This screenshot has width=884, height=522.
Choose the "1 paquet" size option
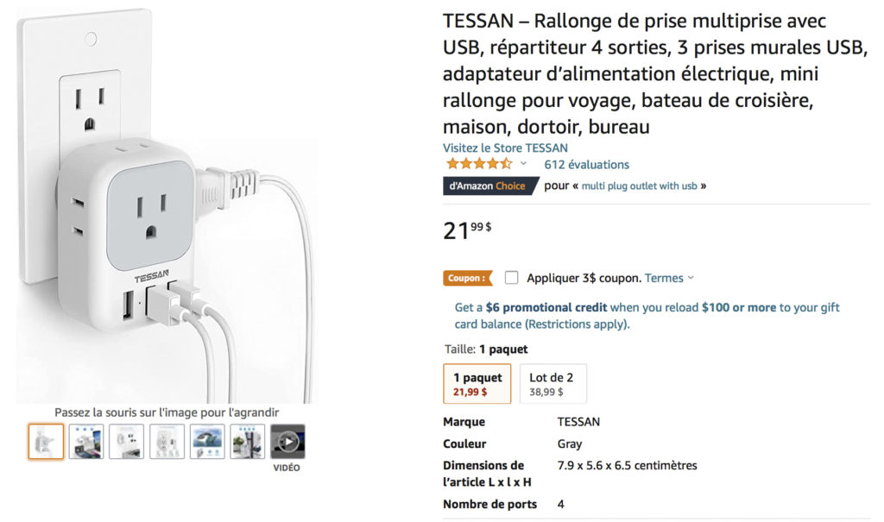coord(477,384)
